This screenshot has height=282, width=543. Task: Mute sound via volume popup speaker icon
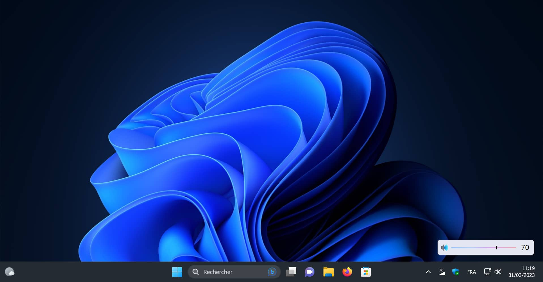[444, 248]
